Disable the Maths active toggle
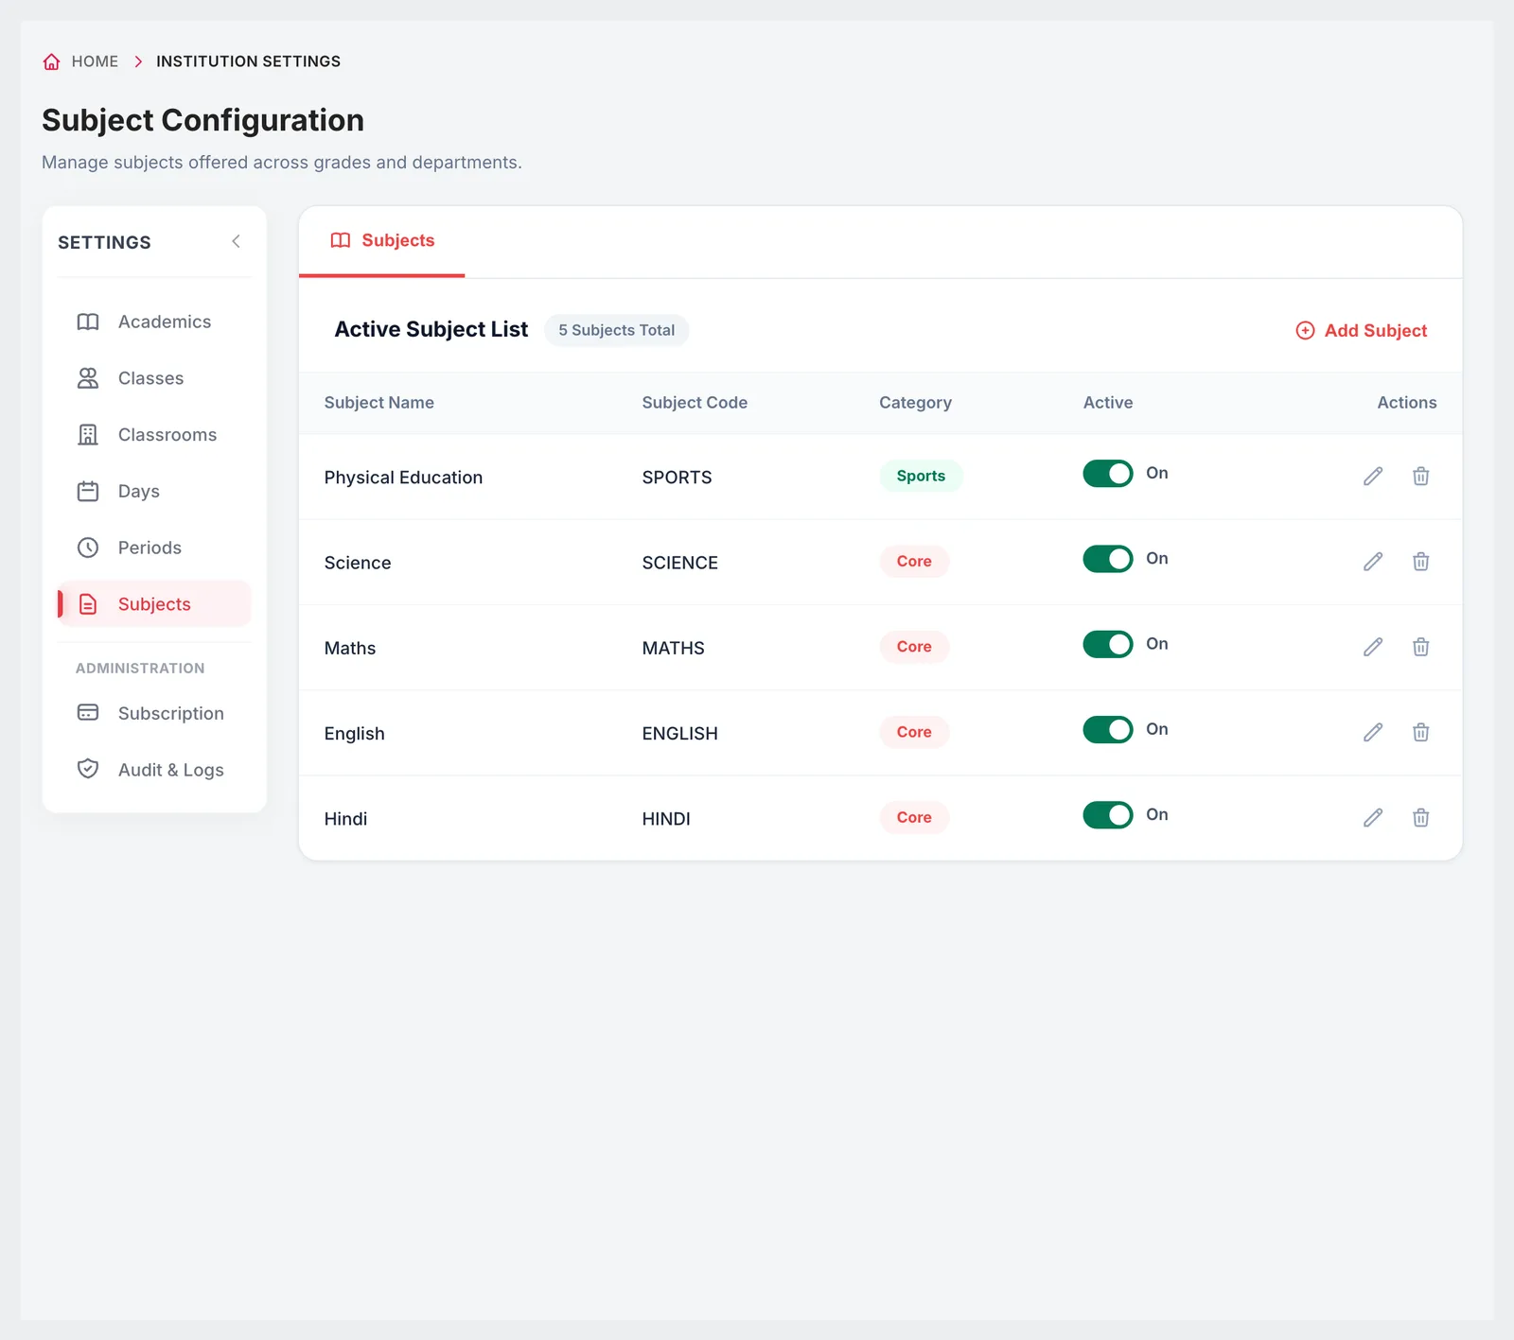 pos(1107,644)
